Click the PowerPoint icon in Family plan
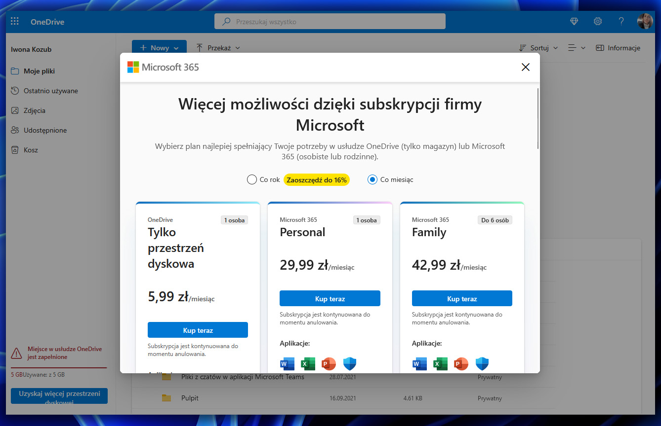Screen dimensions: 661x426 click(461, 364)
